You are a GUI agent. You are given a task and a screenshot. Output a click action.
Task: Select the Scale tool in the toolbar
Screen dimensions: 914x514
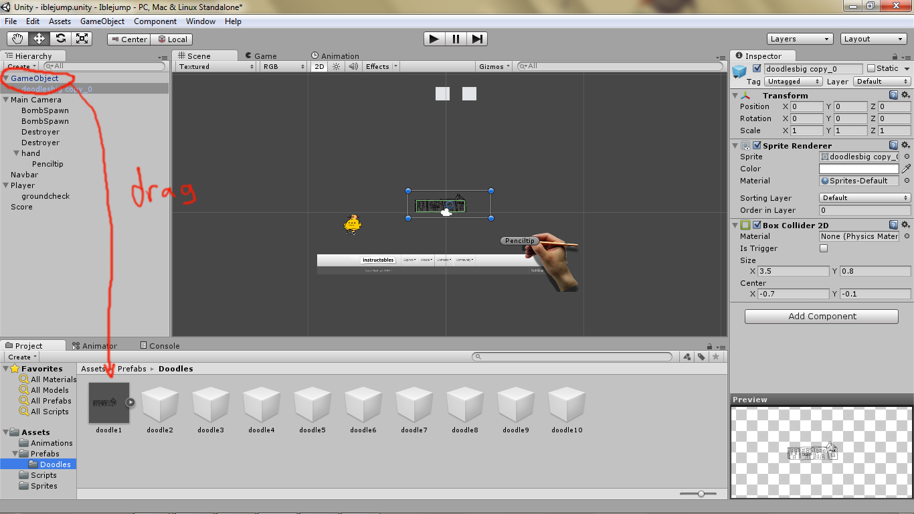(82, 39)
